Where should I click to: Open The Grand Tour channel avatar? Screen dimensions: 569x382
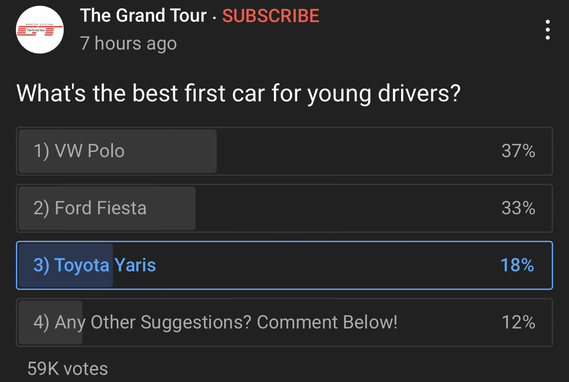click(x=40, y=30)
